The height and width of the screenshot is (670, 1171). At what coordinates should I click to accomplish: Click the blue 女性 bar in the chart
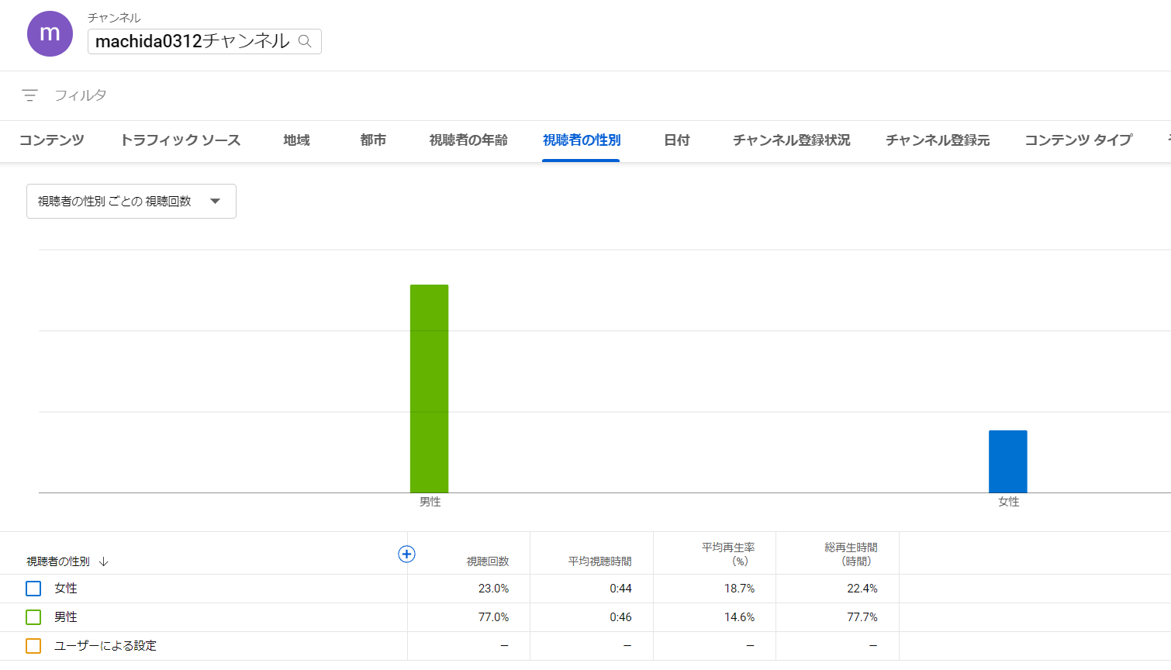click(x=1007, y=461)
